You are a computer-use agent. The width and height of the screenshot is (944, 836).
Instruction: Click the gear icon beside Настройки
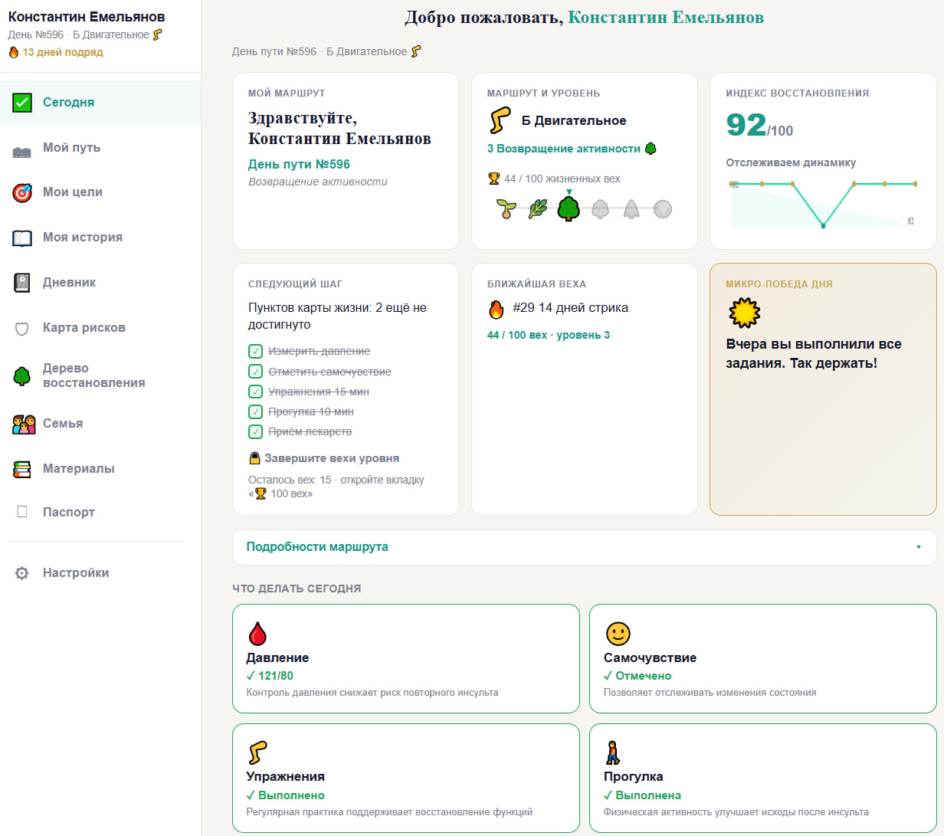(x=22, y=573)
